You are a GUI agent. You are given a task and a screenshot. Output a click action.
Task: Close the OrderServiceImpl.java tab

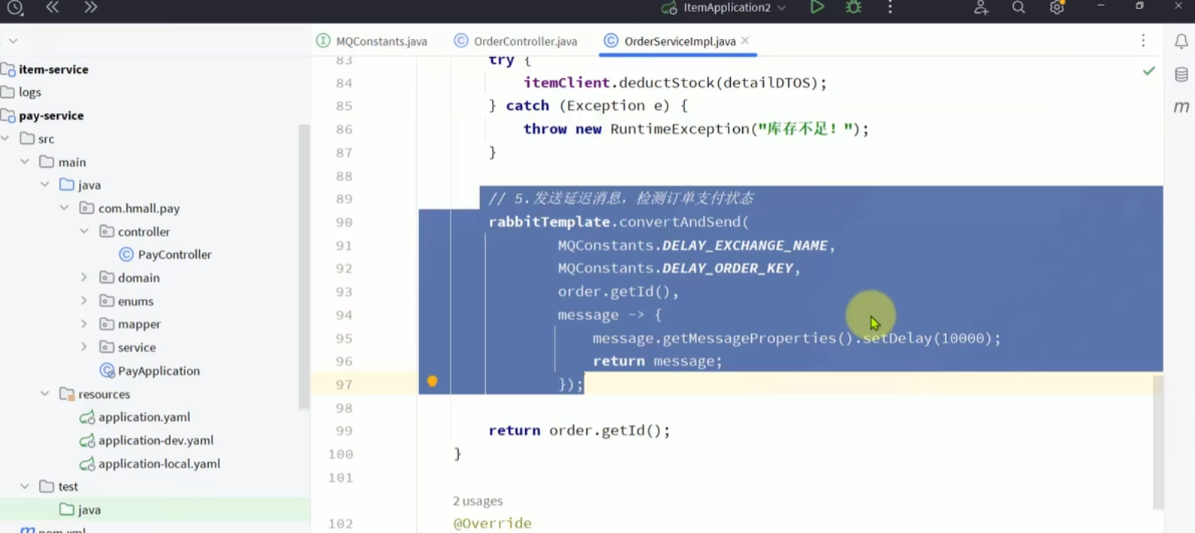(x=745, y=41)
